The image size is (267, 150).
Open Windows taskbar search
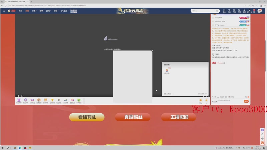(7, 148)
